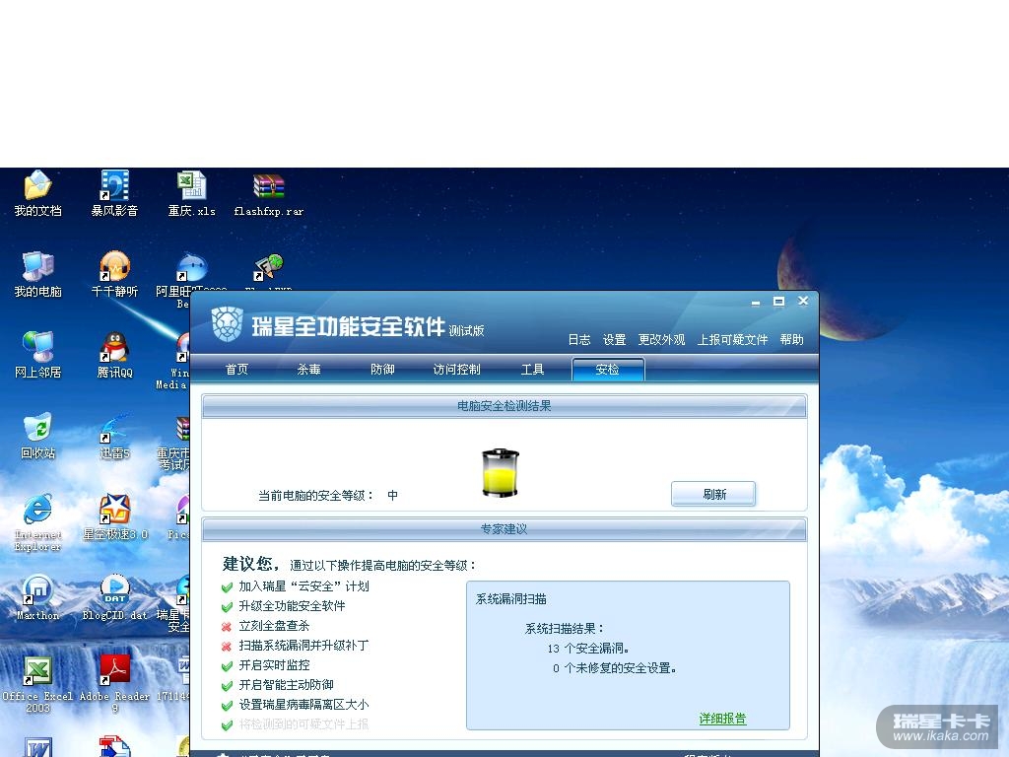1009x757 pixels.
Task: Click the 0 个未修复的安全设置 text
Action: point(614,668)
